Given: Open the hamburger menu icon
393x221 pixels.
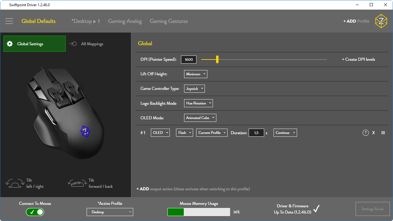Looking at the screenshot, I should (9, 21).
